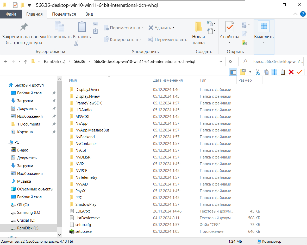Click navigation pane scroll up arrow
The height and width of the screenshot is (245, 307).
pos(60,79)
